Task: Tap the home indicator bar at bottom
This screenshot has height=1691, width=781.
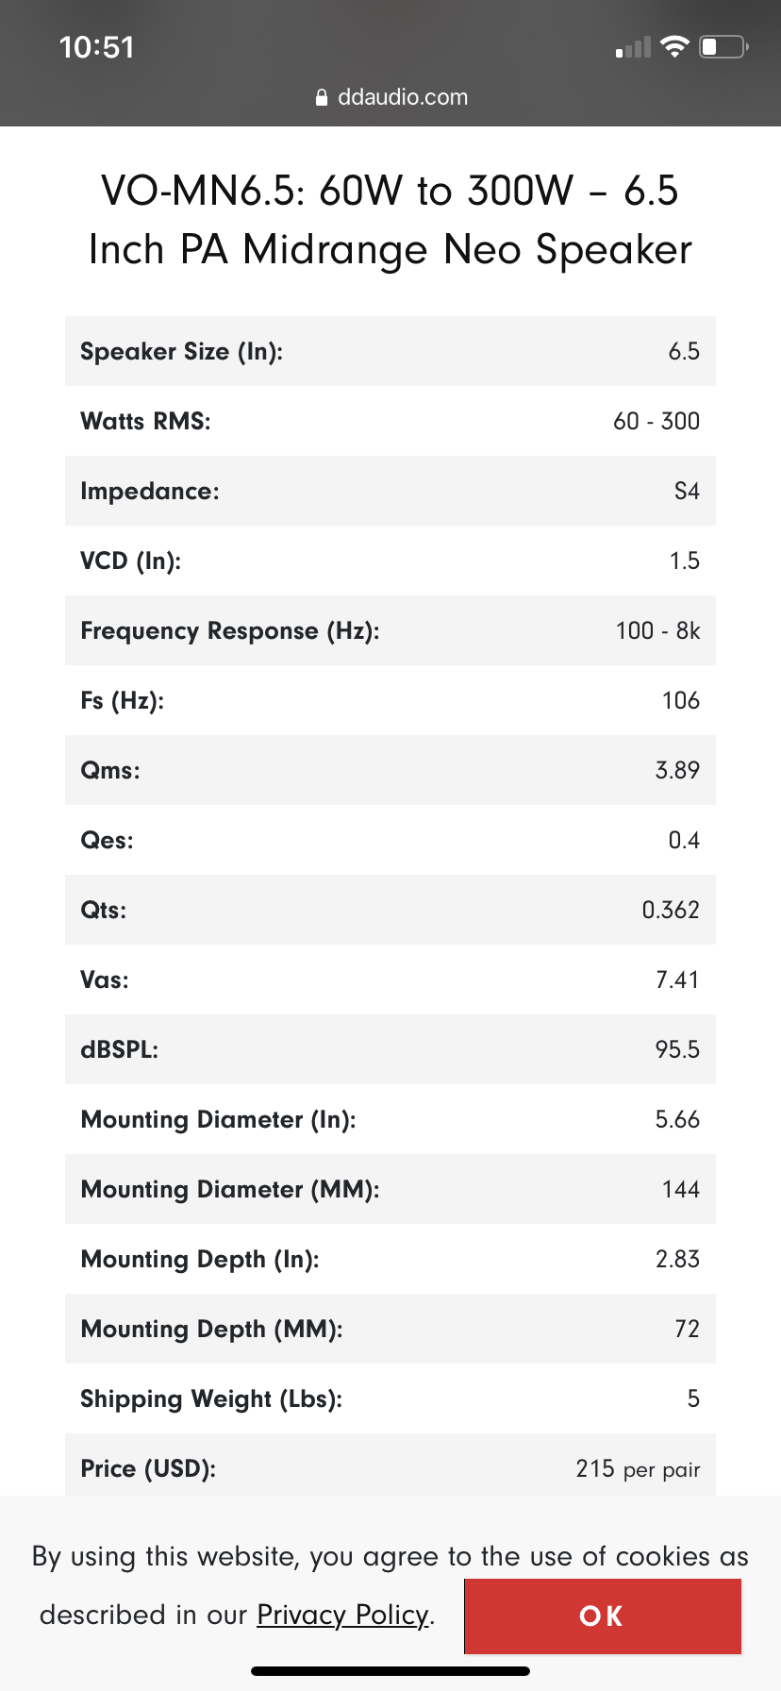Action: click(x=390, y=1671)
